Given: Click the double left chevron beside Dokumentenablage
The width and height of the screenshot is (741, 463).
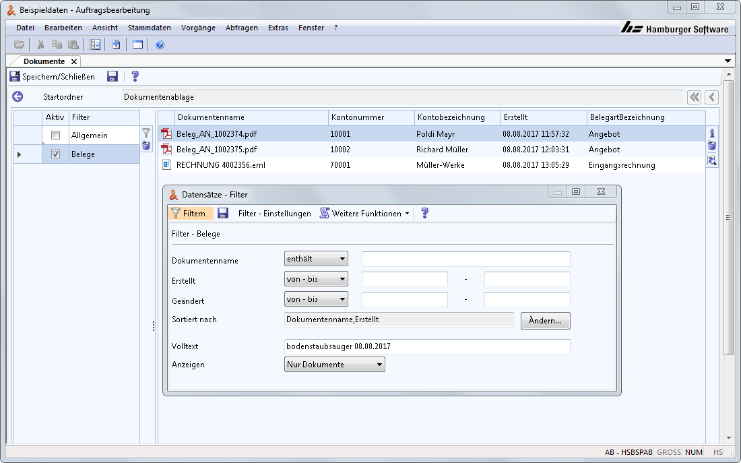Looking at the screenshot, I should [694, 97].
